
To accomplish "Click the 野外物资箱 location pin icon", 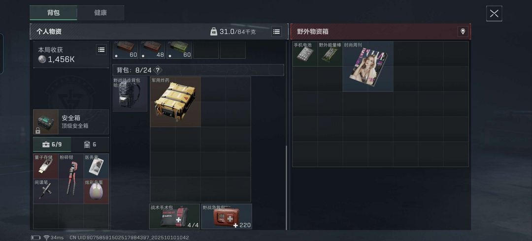I will (x=463, y=31).
